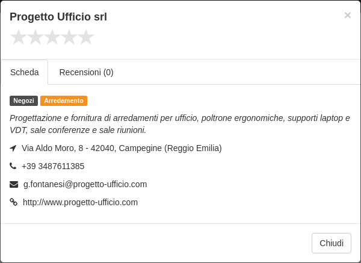Click the Progetto Ufficio srl title
Viewport: 361px width, 263px height.
58,17
